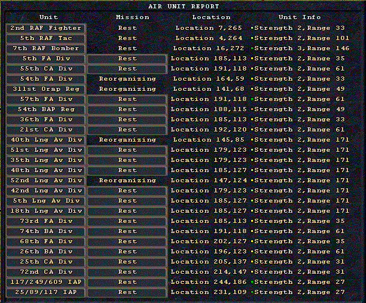Select the 117/249/609 IAP unit
The width and height of the screenshot is (366, 303).
click(46, 282)
